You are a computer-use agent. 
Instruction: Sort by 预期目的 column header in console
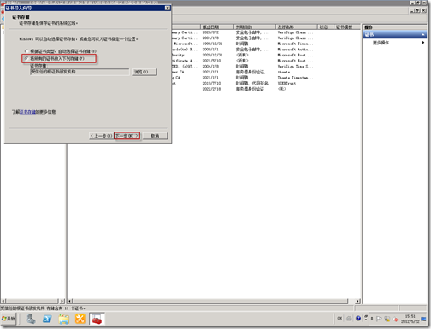(255, 26)
